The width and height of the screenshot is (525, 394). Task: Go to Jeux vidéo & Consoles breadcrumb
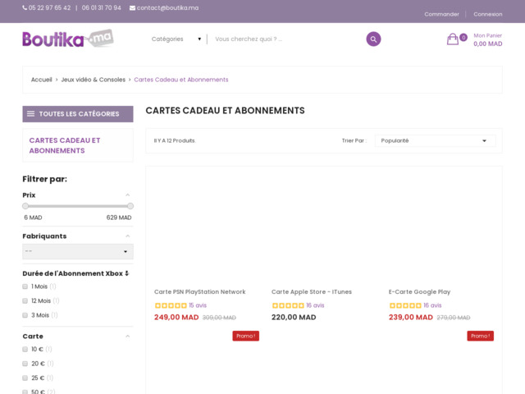[x=94, y=80]
